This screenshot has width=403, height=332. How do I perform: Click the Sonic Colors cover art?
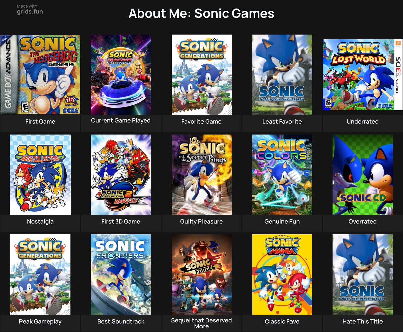(x=282, y=175)
